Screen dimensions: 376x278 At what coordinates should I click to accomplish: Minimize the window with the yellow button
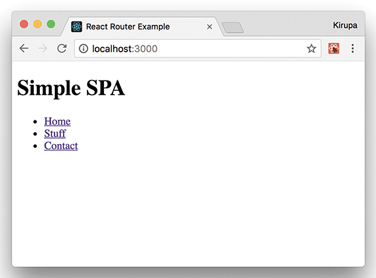37,24
